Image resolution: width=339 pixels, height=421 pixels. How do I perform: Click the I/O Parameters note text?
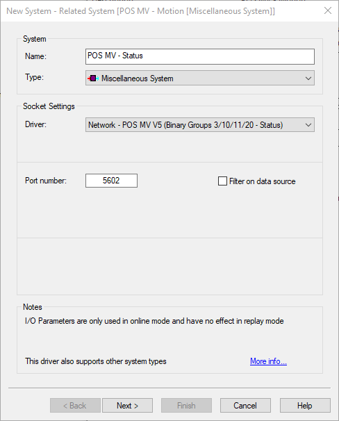(154, 321)
